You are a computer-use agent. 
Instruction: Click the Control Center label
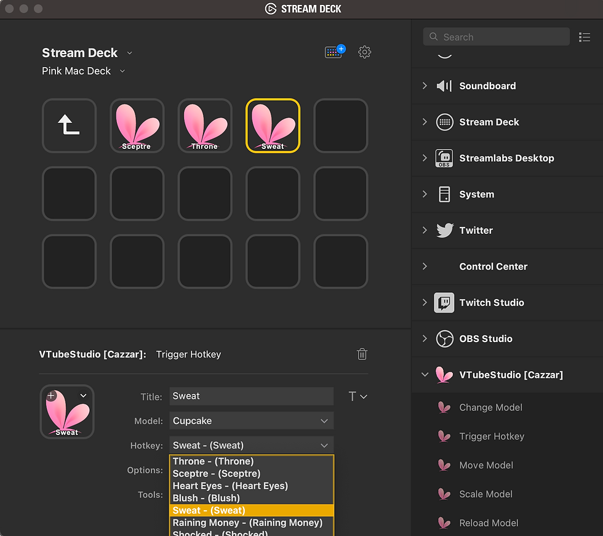pyautogui.click(x=493, y=266)
